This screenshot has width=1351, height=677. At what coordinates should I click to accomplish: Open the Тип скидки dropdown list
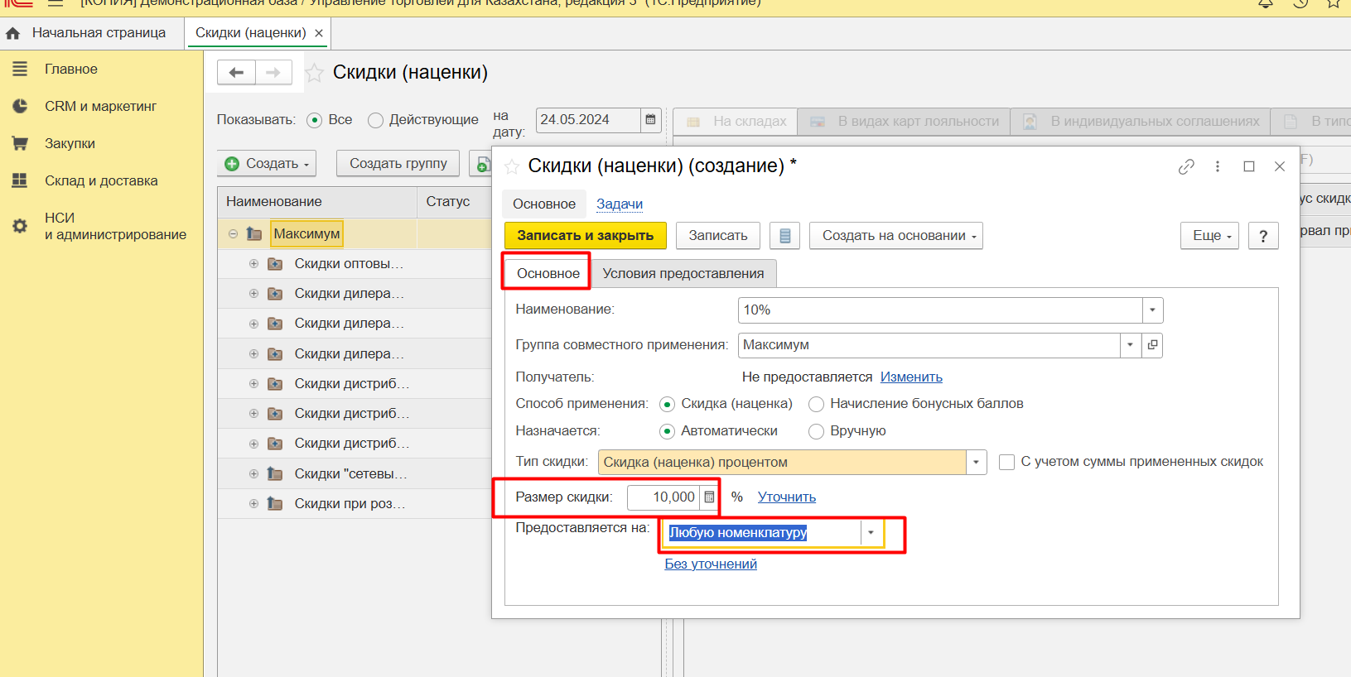coord(976,463)
